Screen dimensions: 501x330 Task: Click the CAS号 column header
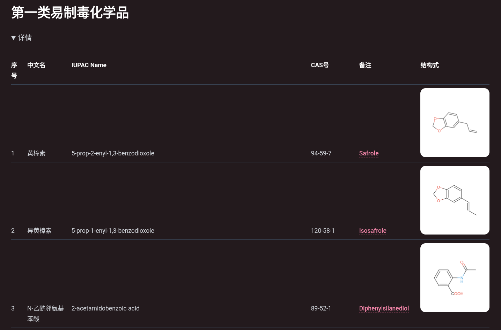pos(319,65)
